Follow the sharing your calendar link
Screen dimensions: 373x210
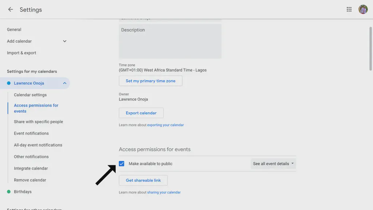[164, 192]
